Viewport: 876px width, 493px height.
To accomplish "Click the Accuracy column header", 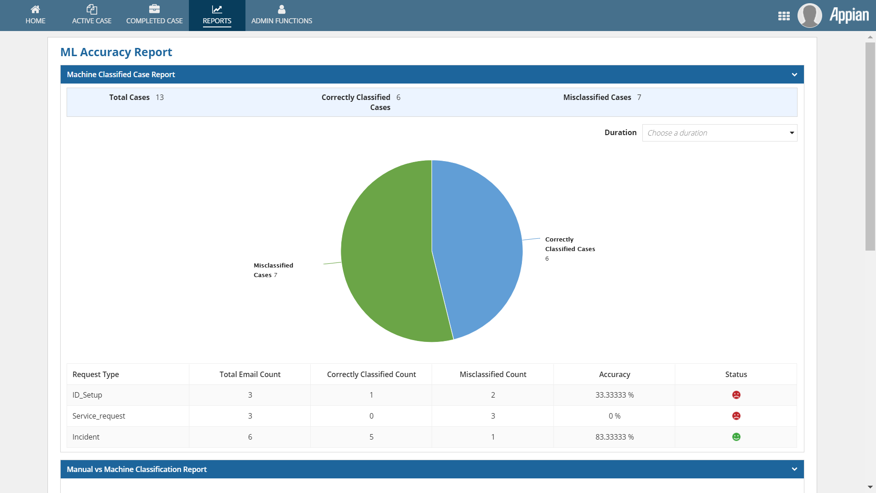I will point(614,374).
